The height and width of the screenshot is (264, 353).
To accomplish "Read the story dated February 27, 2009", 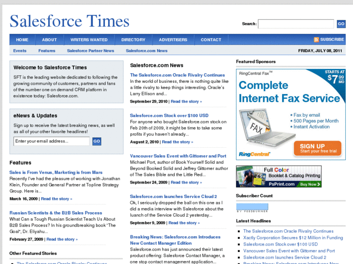I will (62, 239).
